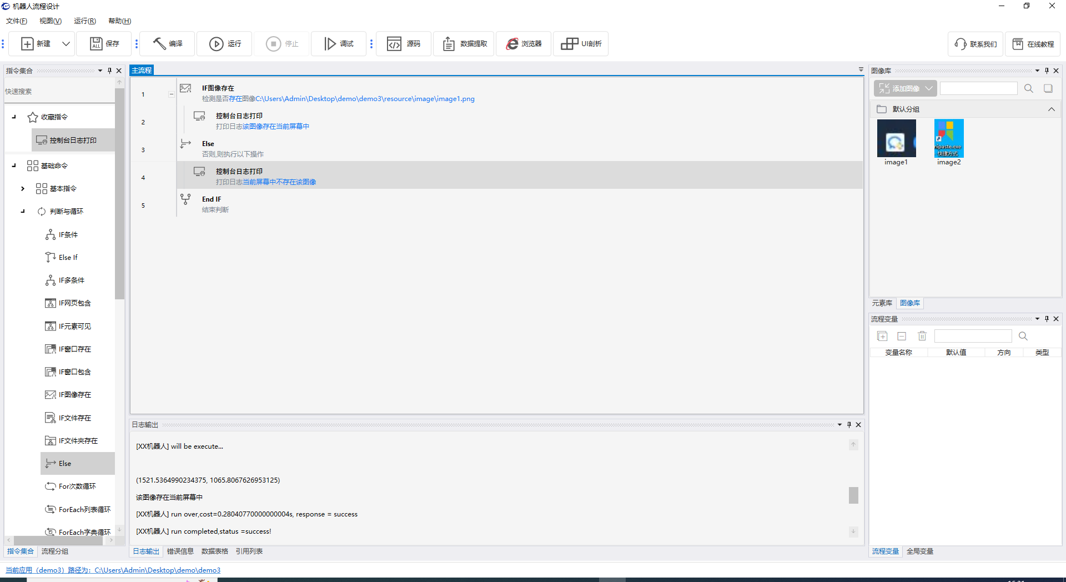Save all with the 保存 icon
Screen dimensions: 1066x582
click(x=97, y=44)
